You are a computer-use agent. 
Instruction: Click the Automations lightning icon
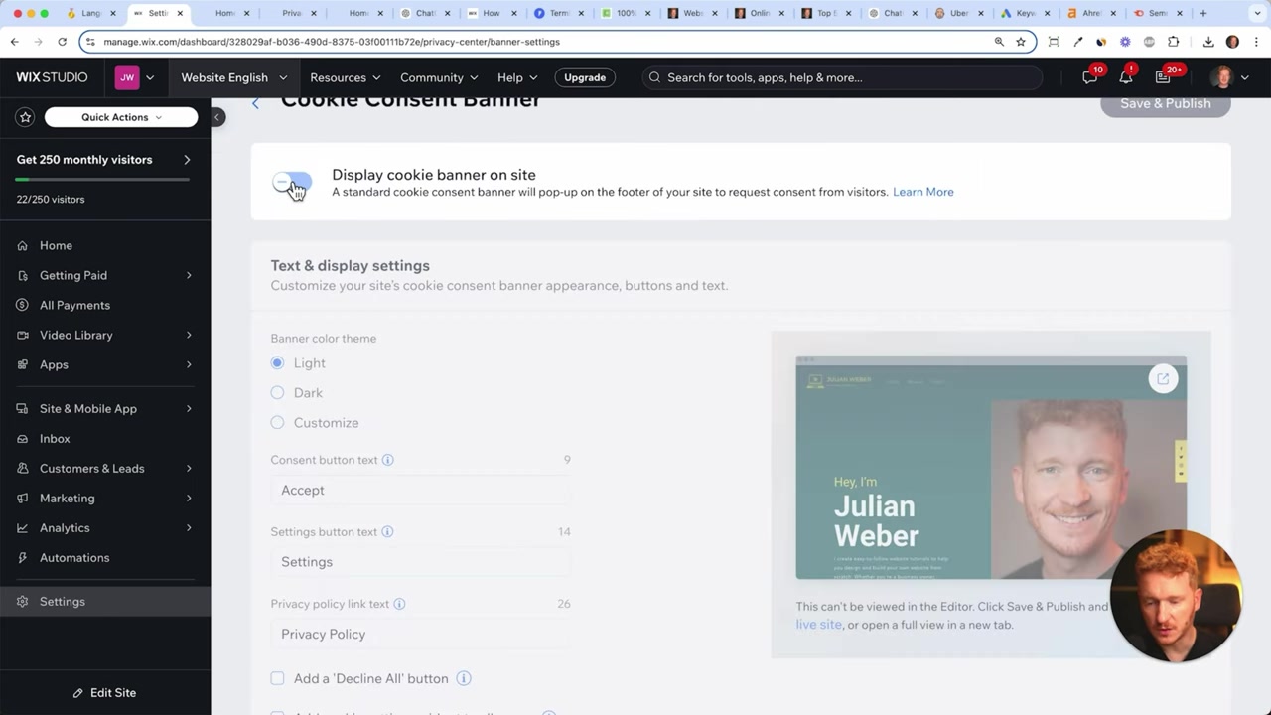pos(22,558)
